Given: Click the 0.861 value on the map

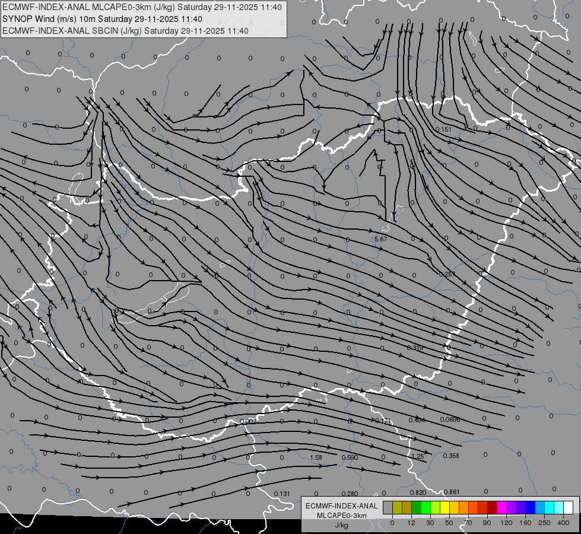Looking at the screenshot, I should (x=451, y=492).
